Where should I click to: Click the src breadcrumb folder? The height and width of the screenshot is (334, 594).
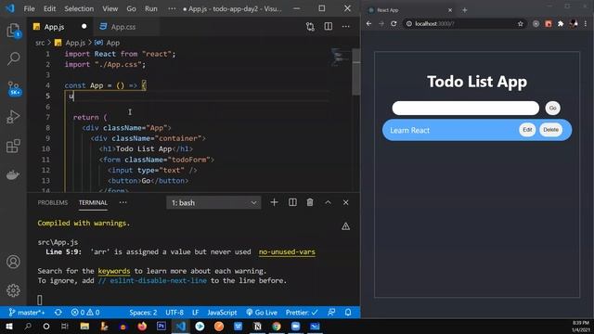click(40, 43)
